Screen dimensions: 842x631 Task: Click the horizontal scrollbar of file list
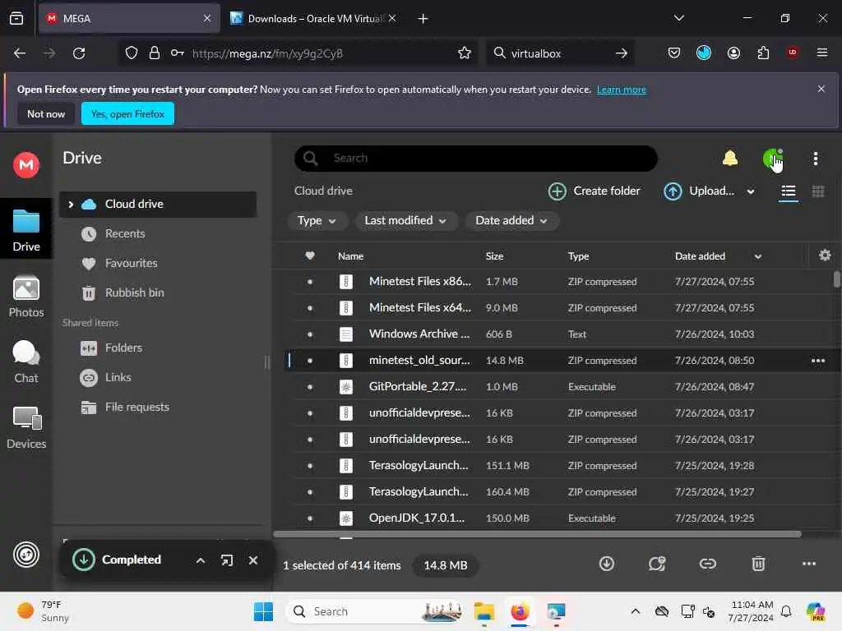[x=537, y=534]
